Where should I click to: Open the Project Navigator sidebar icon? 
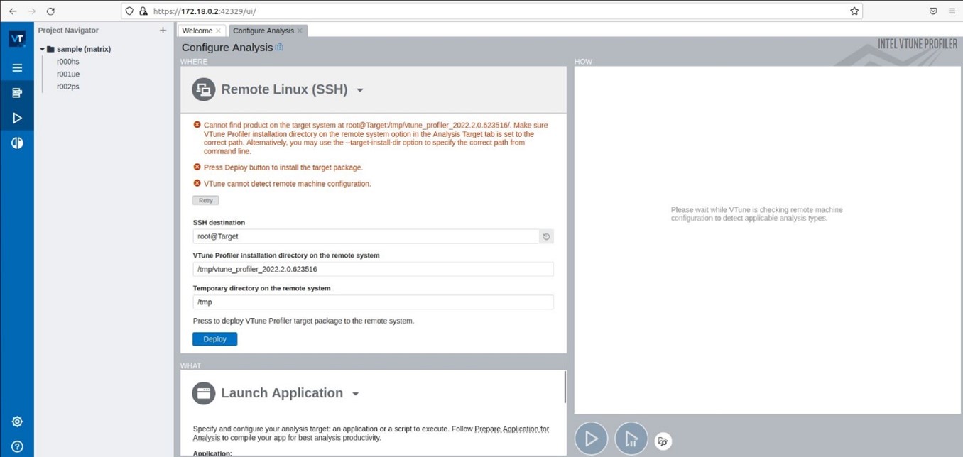pos(17,93)
